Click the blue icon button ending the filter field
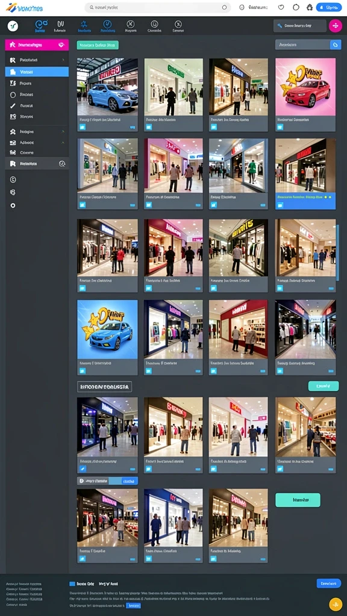The width and height of the screenshot is (347, 616). click(336, 45)
